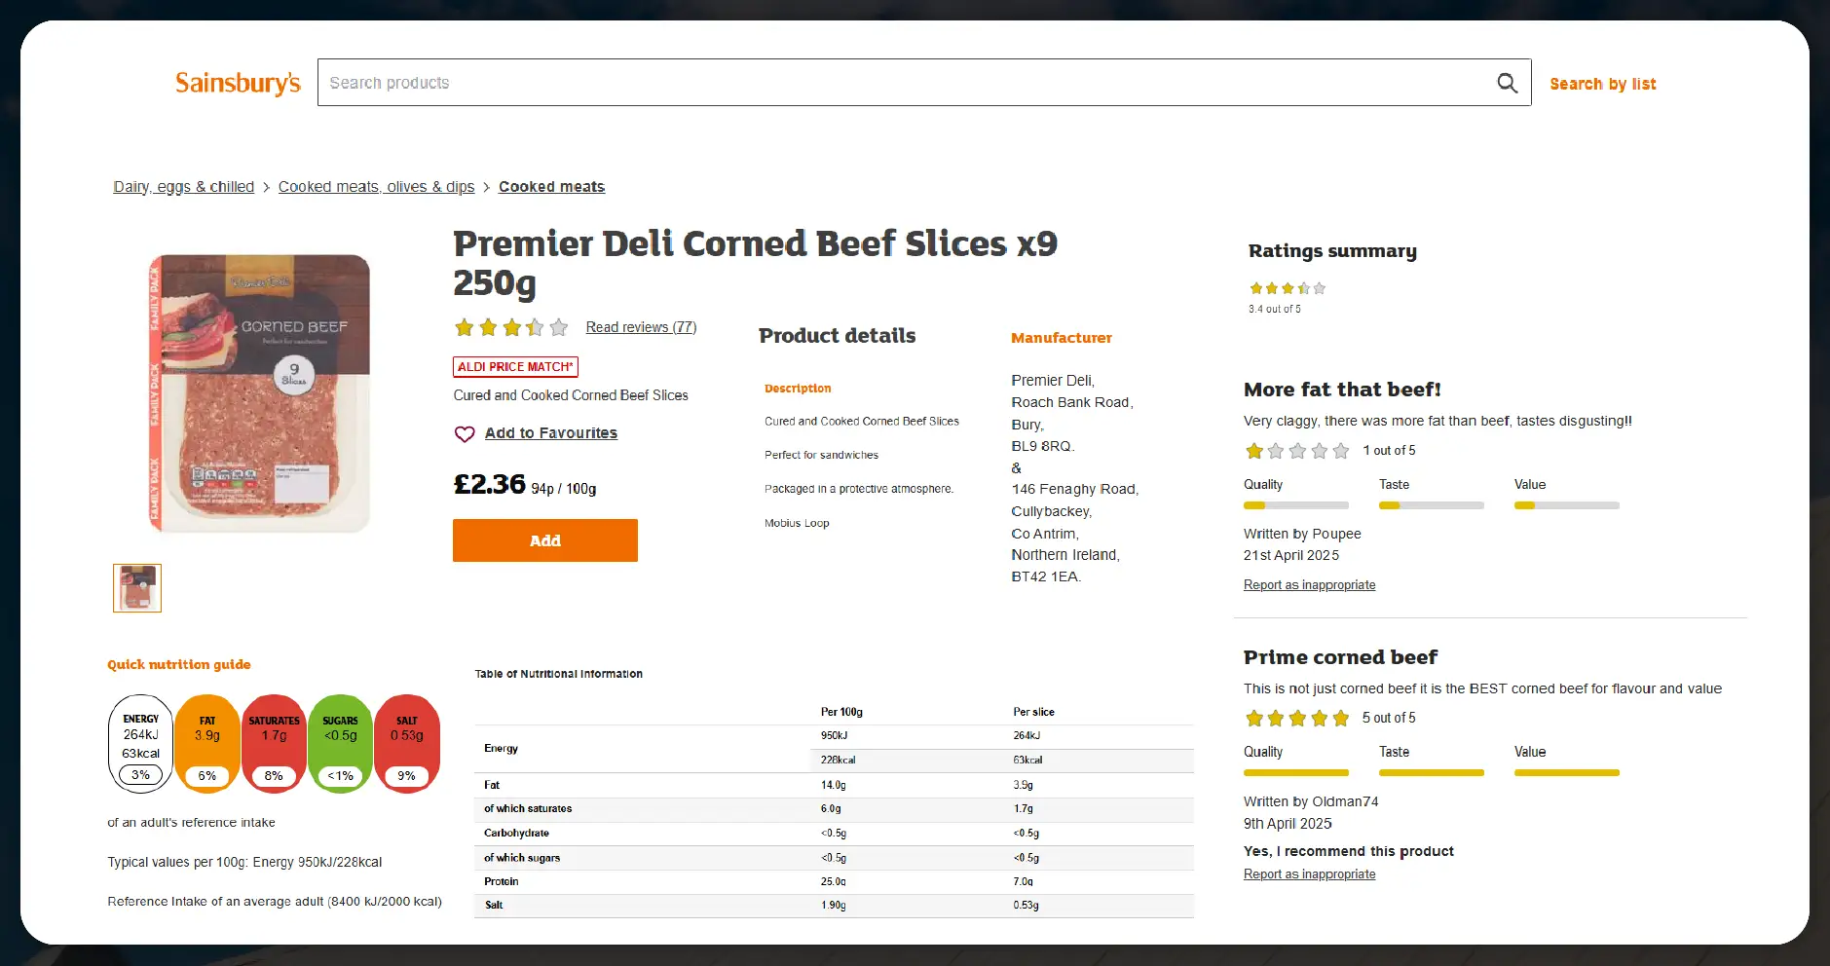1830x966 pixels.
Task: Click the ENERGY nutrition circle
Action: coord(140,743)
